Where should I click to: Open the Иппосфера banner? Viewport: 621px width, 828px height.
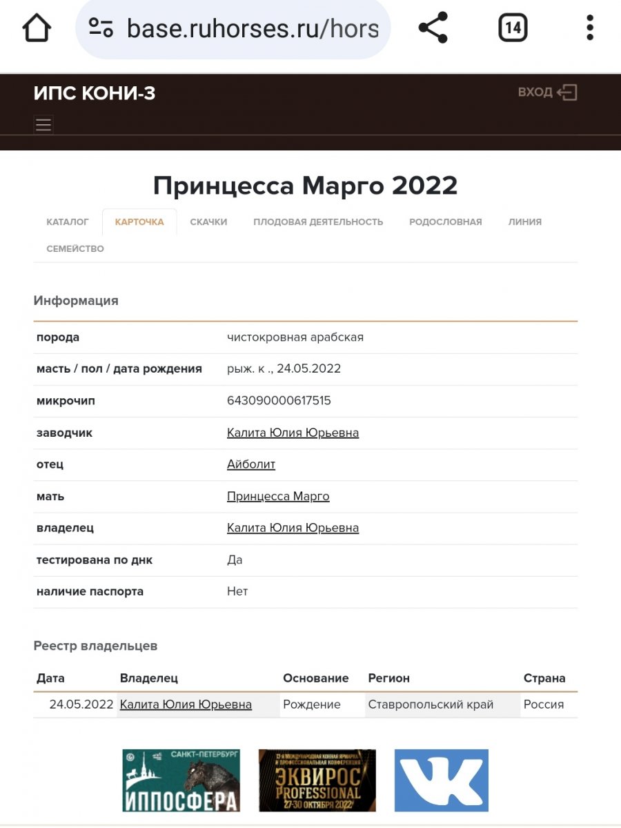point(181,780)
